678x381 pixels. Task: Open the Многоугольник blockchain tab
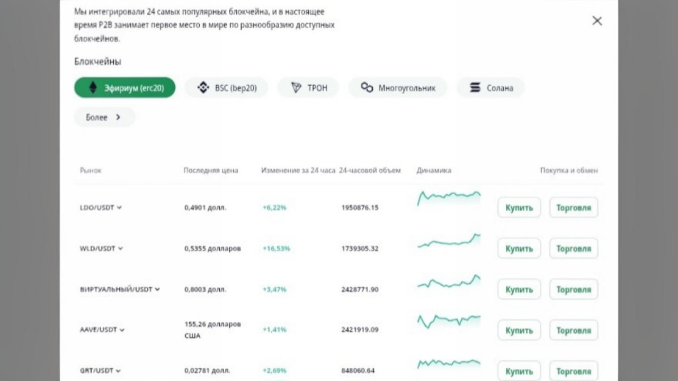(x=398, y=88)
